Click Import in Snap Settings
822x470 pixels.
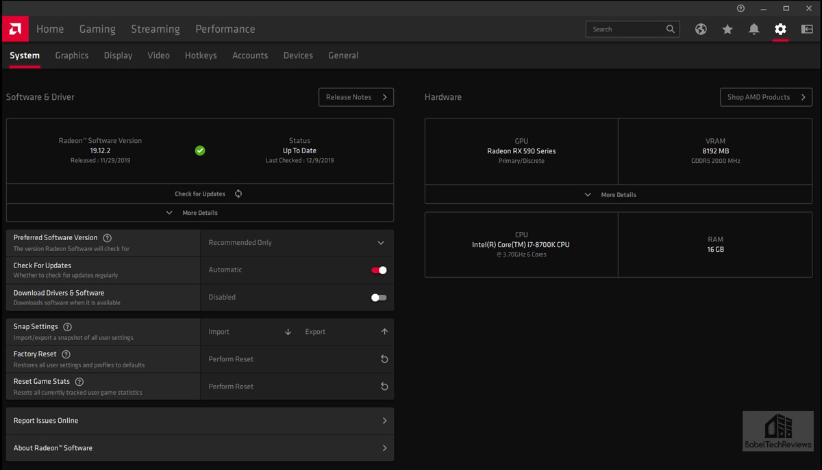pyautogui.click(x=219, y=332)
